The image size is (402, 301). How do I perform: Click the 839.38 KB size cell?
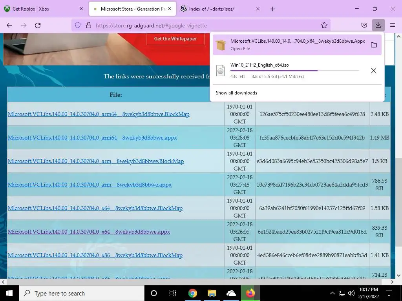coord(380,231)
